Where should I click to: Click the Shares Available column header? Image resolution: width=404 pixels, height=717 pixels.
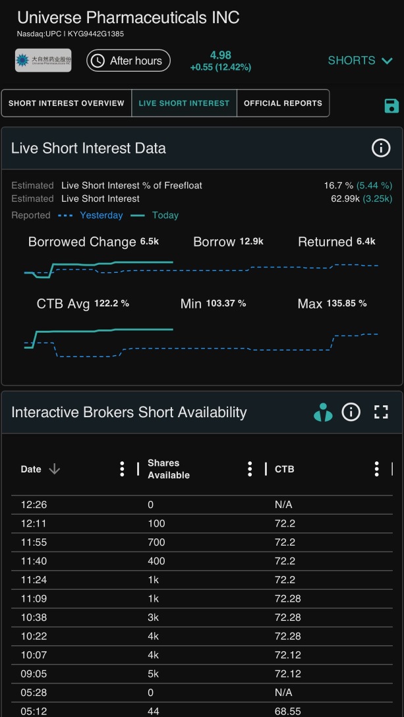168,469
